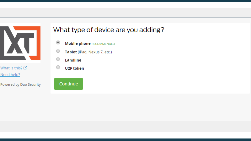251x141 pixels.
Task: Click the gray footer band at the bottom
Action: pyautogui.click(x=125, y=127)
